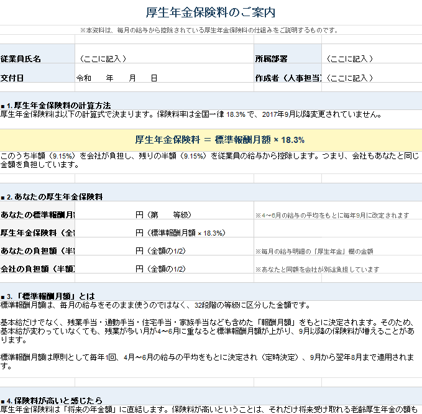Select the ※本資料は subtitle note under the title
422x414 pixels.
(211, 30)
